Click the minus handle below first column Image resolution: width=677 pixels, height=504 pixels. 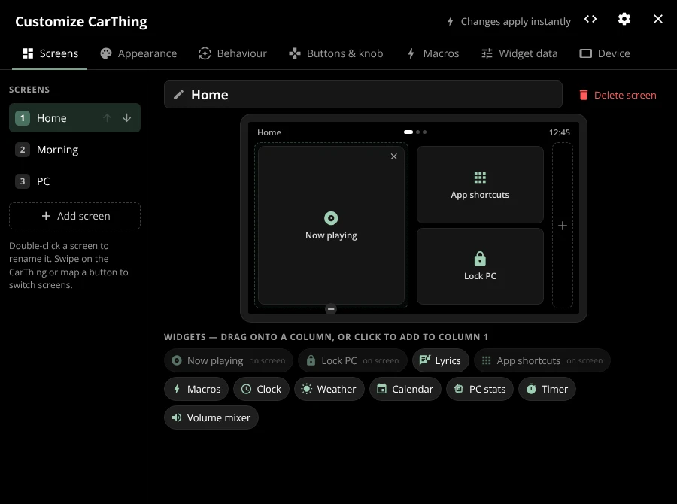click(x=331, y=308)
